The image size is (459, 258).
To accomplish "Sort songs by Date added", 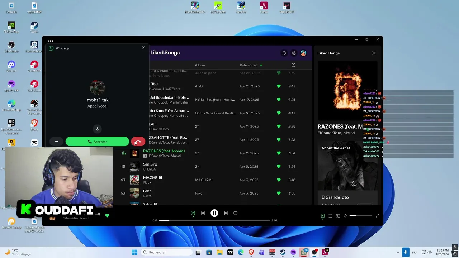I will point(251,65).
